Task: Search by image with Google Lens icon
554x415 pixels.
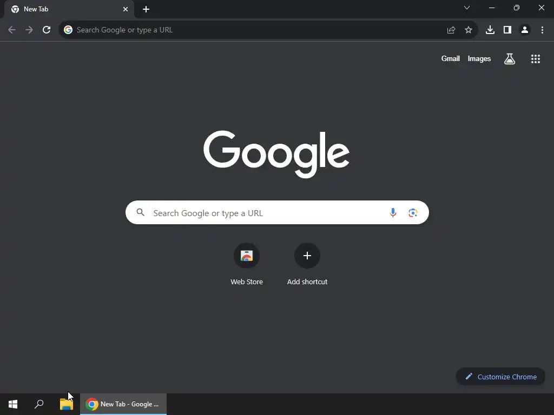Action: point(413,212)
